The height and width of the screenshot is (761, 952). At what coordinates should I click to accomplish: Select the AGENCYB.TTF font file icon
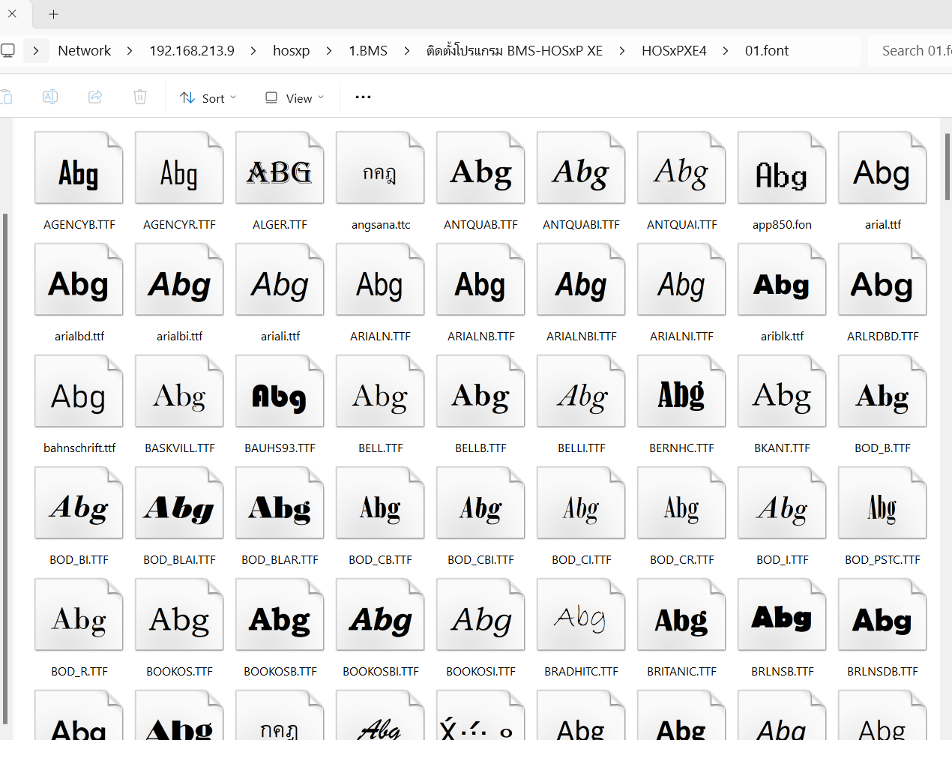[x=79, y=168]
